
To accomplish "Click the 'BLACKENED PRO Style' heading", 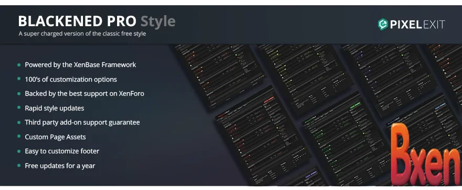I will click(97, 21).
